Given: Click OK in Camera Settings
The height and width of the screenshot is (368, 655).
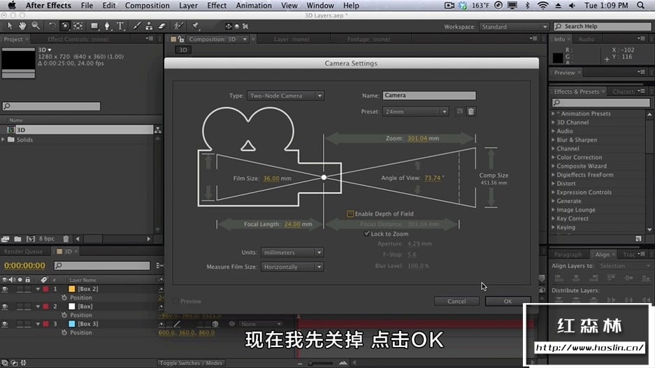Looking at the screenshot, I should [508, 301].
